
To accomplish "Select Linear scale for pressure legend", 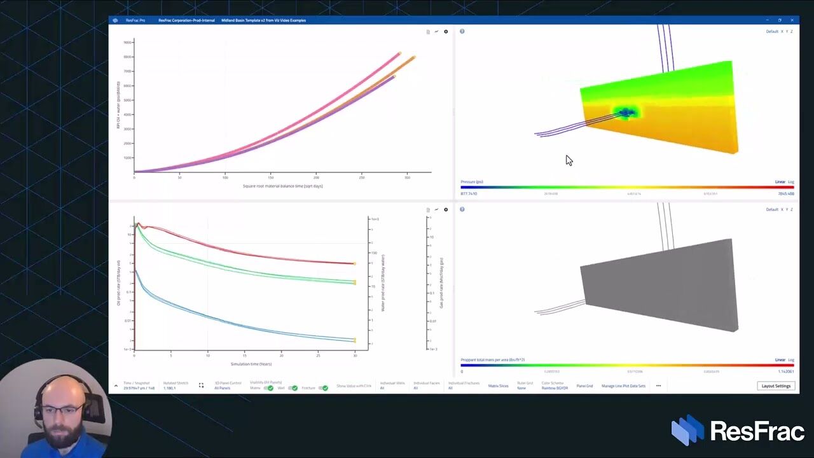I will (x=780, y=182).
